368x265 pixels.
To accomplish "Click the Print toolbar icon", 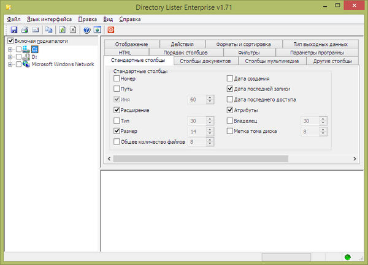I will coord(25,29).
